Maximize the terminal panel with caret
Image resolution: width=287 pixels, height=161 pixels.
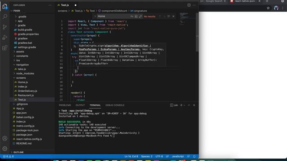click(189, 105)
